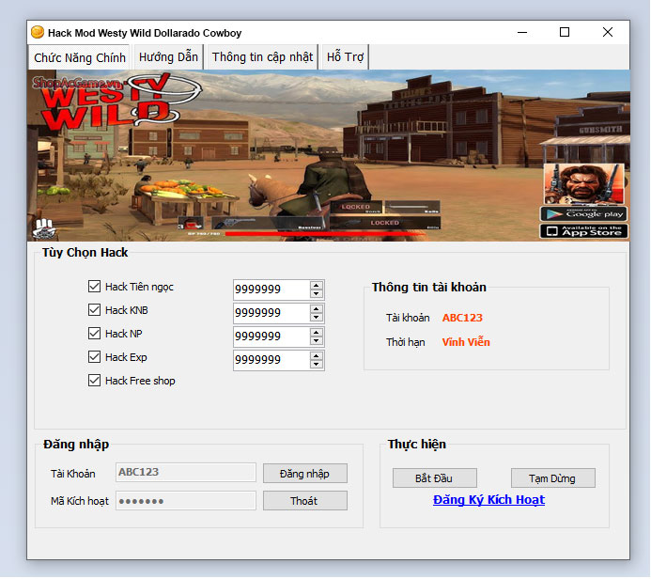
Task: Click the gold coin app icon in title bar
Action: [x=38, y=32]
